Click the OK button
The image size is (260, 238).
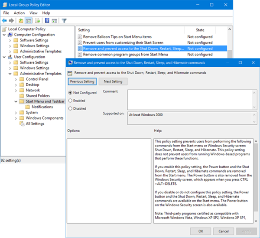201,231
